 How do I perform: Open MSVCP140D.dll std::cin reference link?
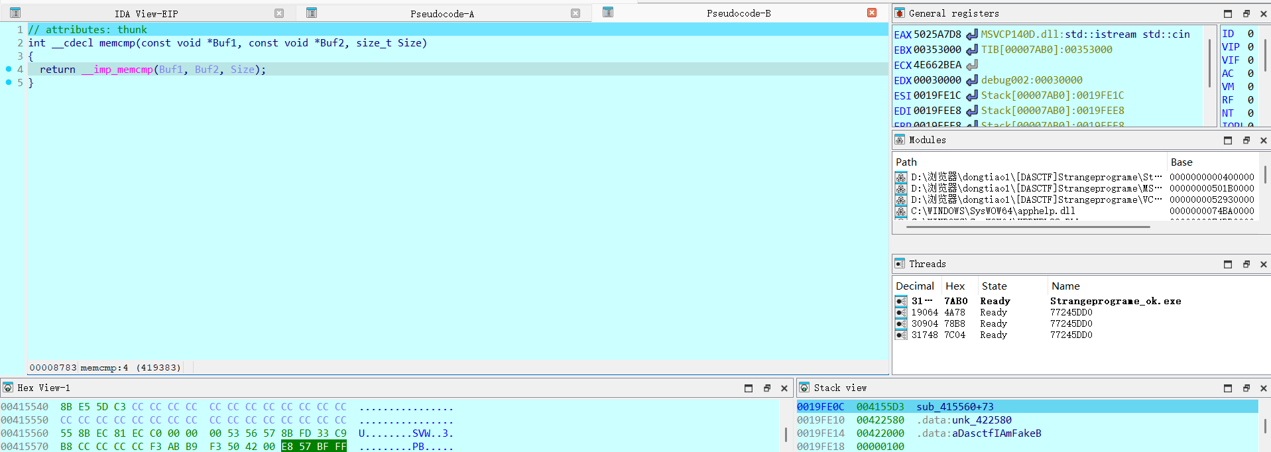(x=1085, y=34)
